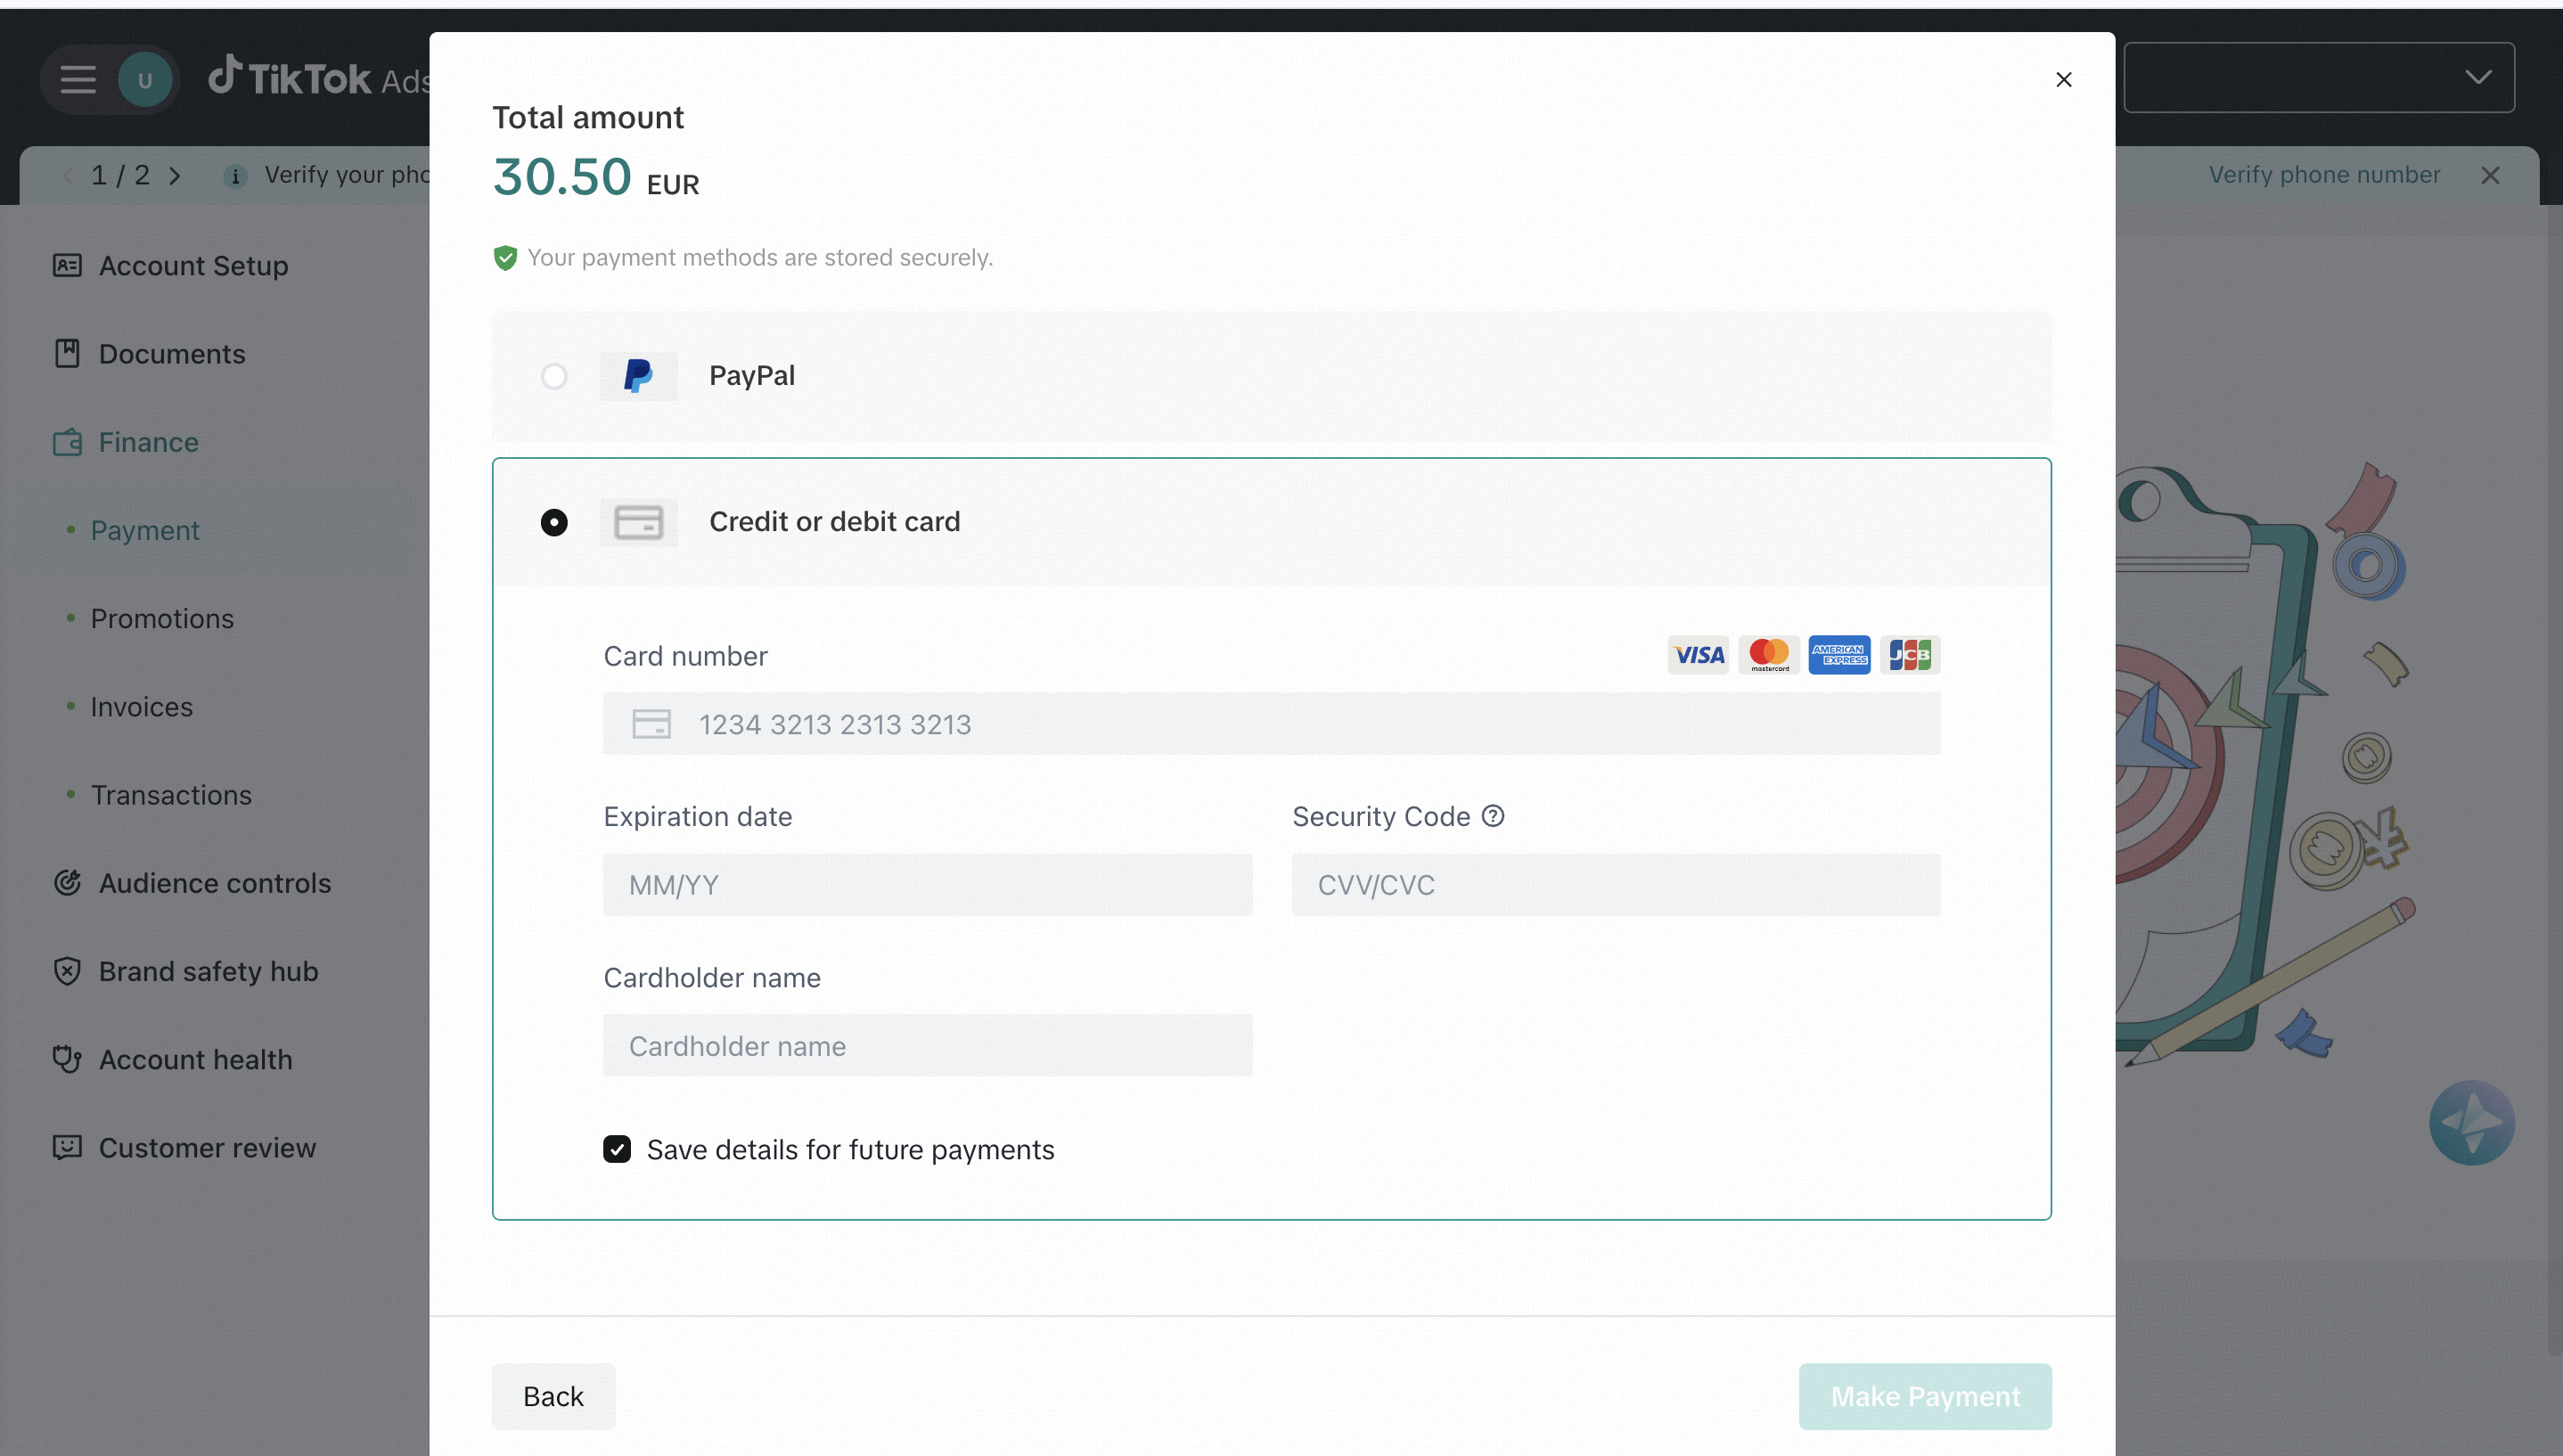
Task: Open Brand safety hub in sidebar
Action: (186, 971)
